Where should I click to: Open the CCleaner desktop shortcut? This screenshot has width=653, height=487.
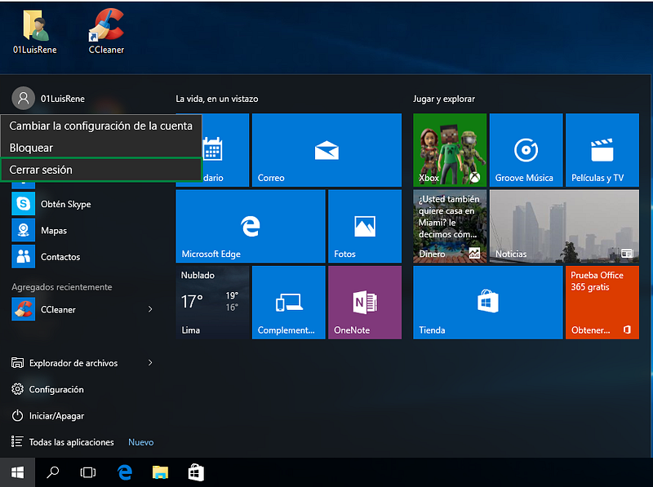pyautogui.click(x=106, y=32)
